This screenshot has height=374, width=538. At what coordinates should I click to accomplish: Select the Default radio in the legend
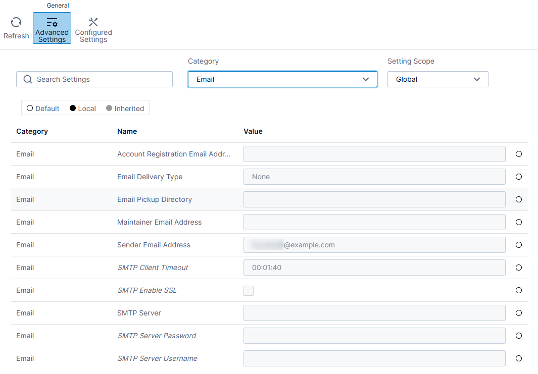(x=29, y=108)
